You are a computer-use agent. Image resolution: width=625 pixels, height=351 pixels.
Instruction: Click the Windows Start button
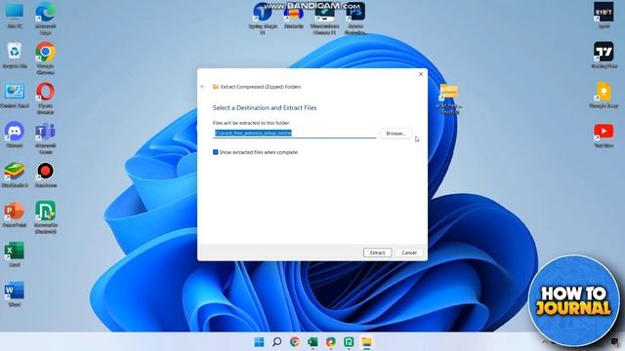click(259, 342)
